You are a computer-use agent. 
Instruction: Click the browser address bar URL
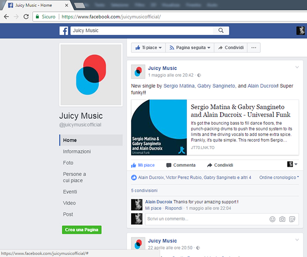click(x=111, y=17)
